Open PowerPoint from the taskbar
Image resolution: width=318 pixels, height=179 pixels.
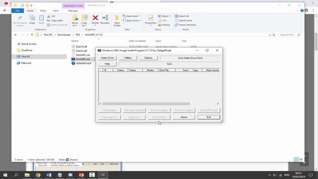(81, 175)
